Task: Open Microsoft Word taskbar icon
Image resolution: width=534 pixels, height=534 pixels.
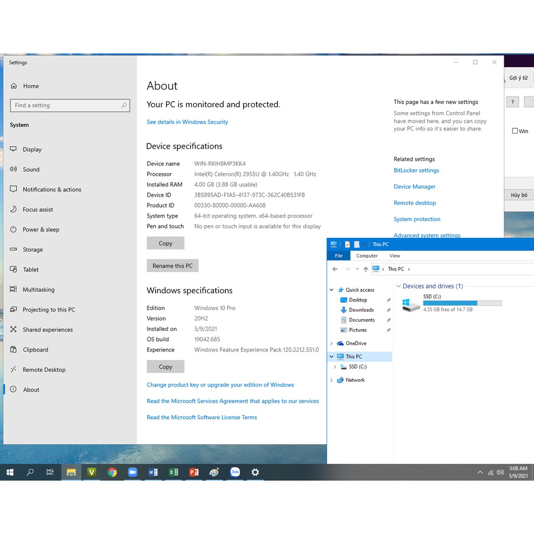Action: [153, 472]
